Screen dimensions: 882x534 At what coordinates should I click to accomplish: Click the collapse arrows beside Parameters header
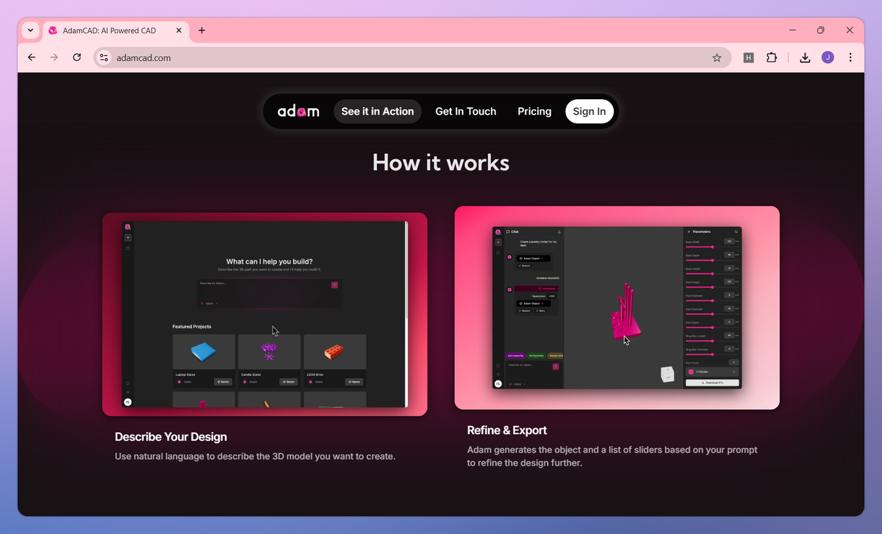(x=689, y=231)
